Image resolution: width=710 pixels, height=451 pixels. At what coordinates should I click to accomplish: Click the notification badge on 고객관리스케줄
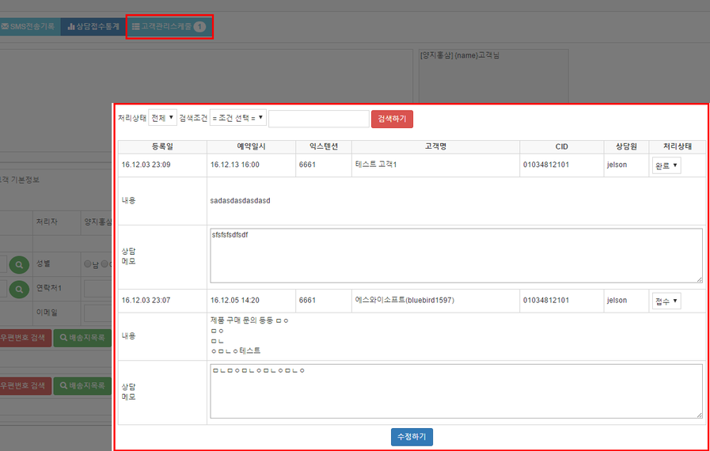[199, 27]
